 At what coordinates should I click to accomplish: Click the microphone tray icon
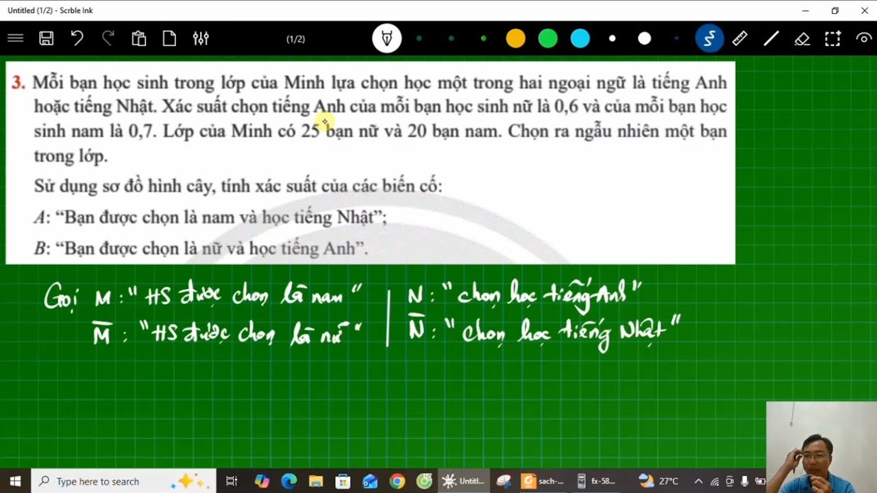(745, 481)
